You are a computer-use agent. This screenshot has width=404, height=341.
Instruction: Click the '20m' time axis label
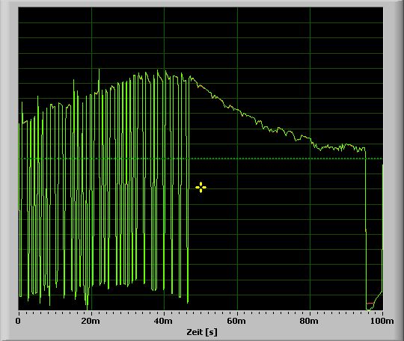[91, 321]
